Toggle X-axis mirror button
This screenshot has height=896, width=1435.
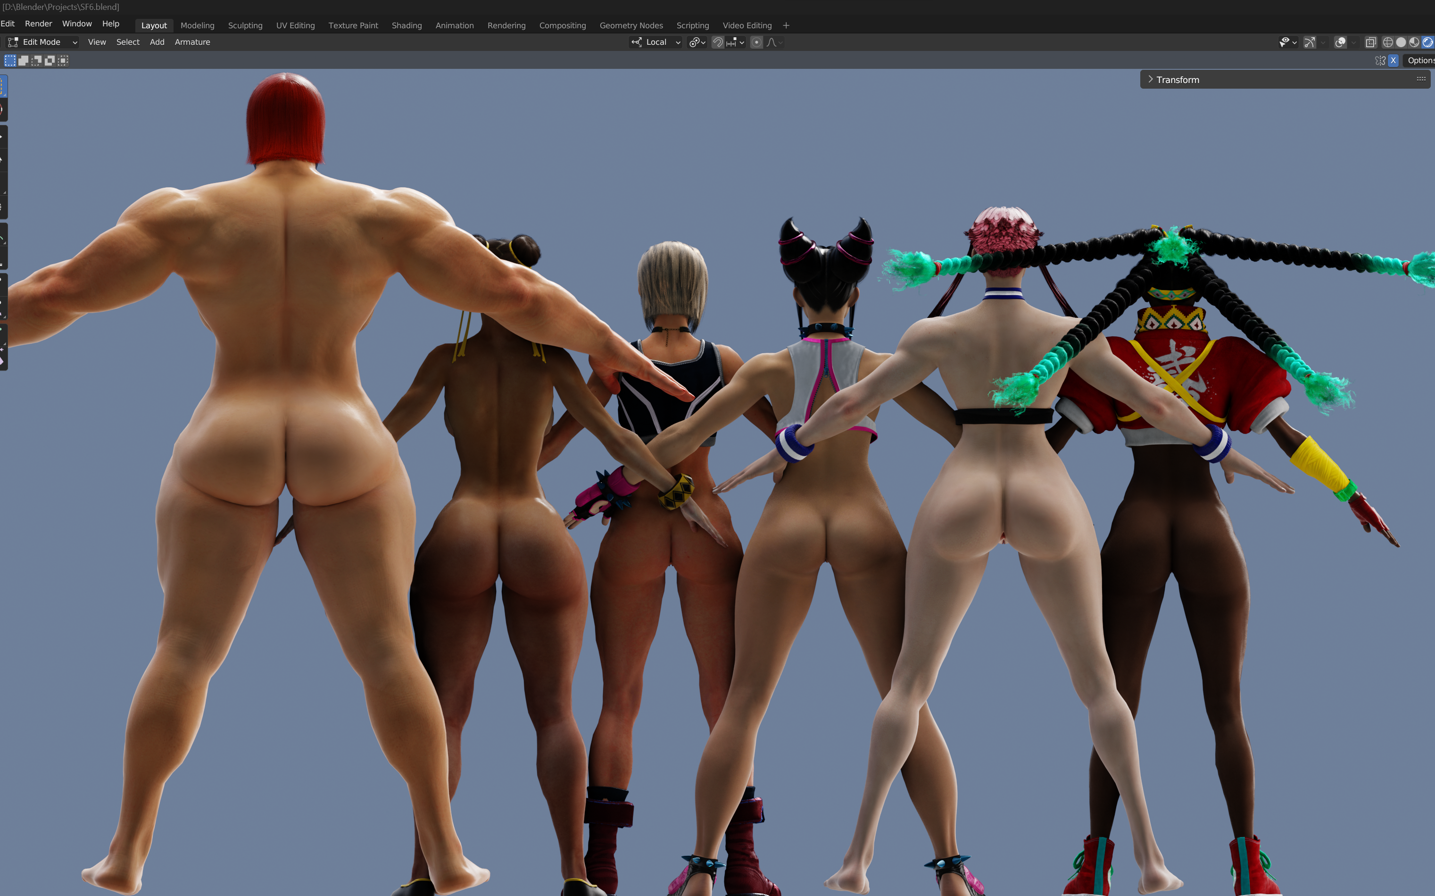(1394, 60)
